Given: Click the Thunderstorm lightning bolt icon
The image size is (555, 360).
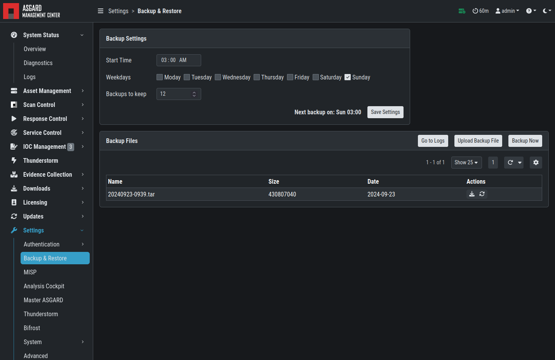Looking at the screenshot, I should pos(14,160).
